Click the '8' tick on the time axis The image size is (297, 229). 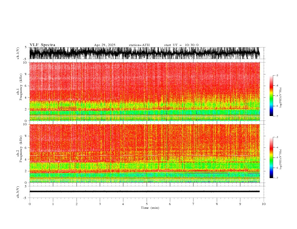(x=217, y=204)
